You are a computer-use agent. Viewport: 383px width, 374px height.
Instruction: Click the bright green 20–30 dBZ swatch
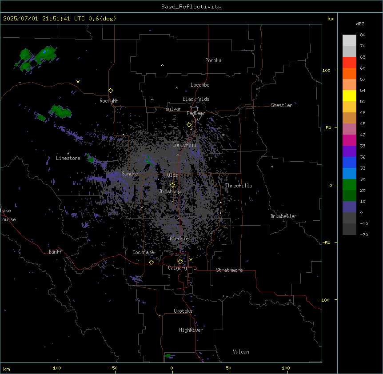pyautogui.click(x=349, y=185)
